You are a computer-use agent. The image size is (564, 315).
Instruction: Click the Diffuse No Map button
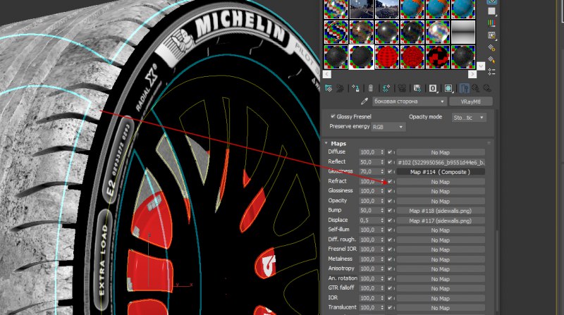[440, 152]
